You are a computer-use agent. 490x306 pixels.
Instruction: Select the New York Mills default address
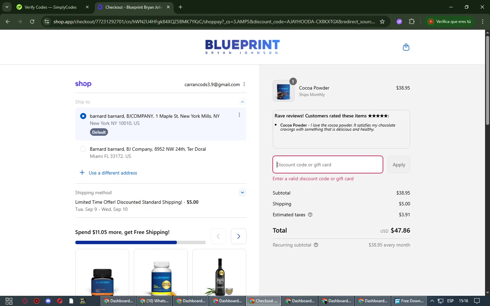(83, 116)
